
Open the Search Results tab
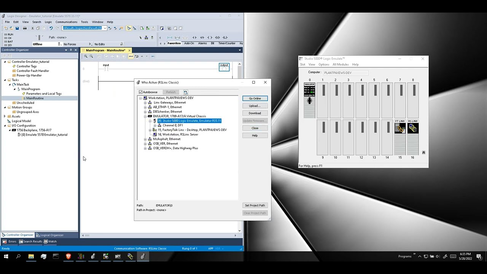(31, 241)
